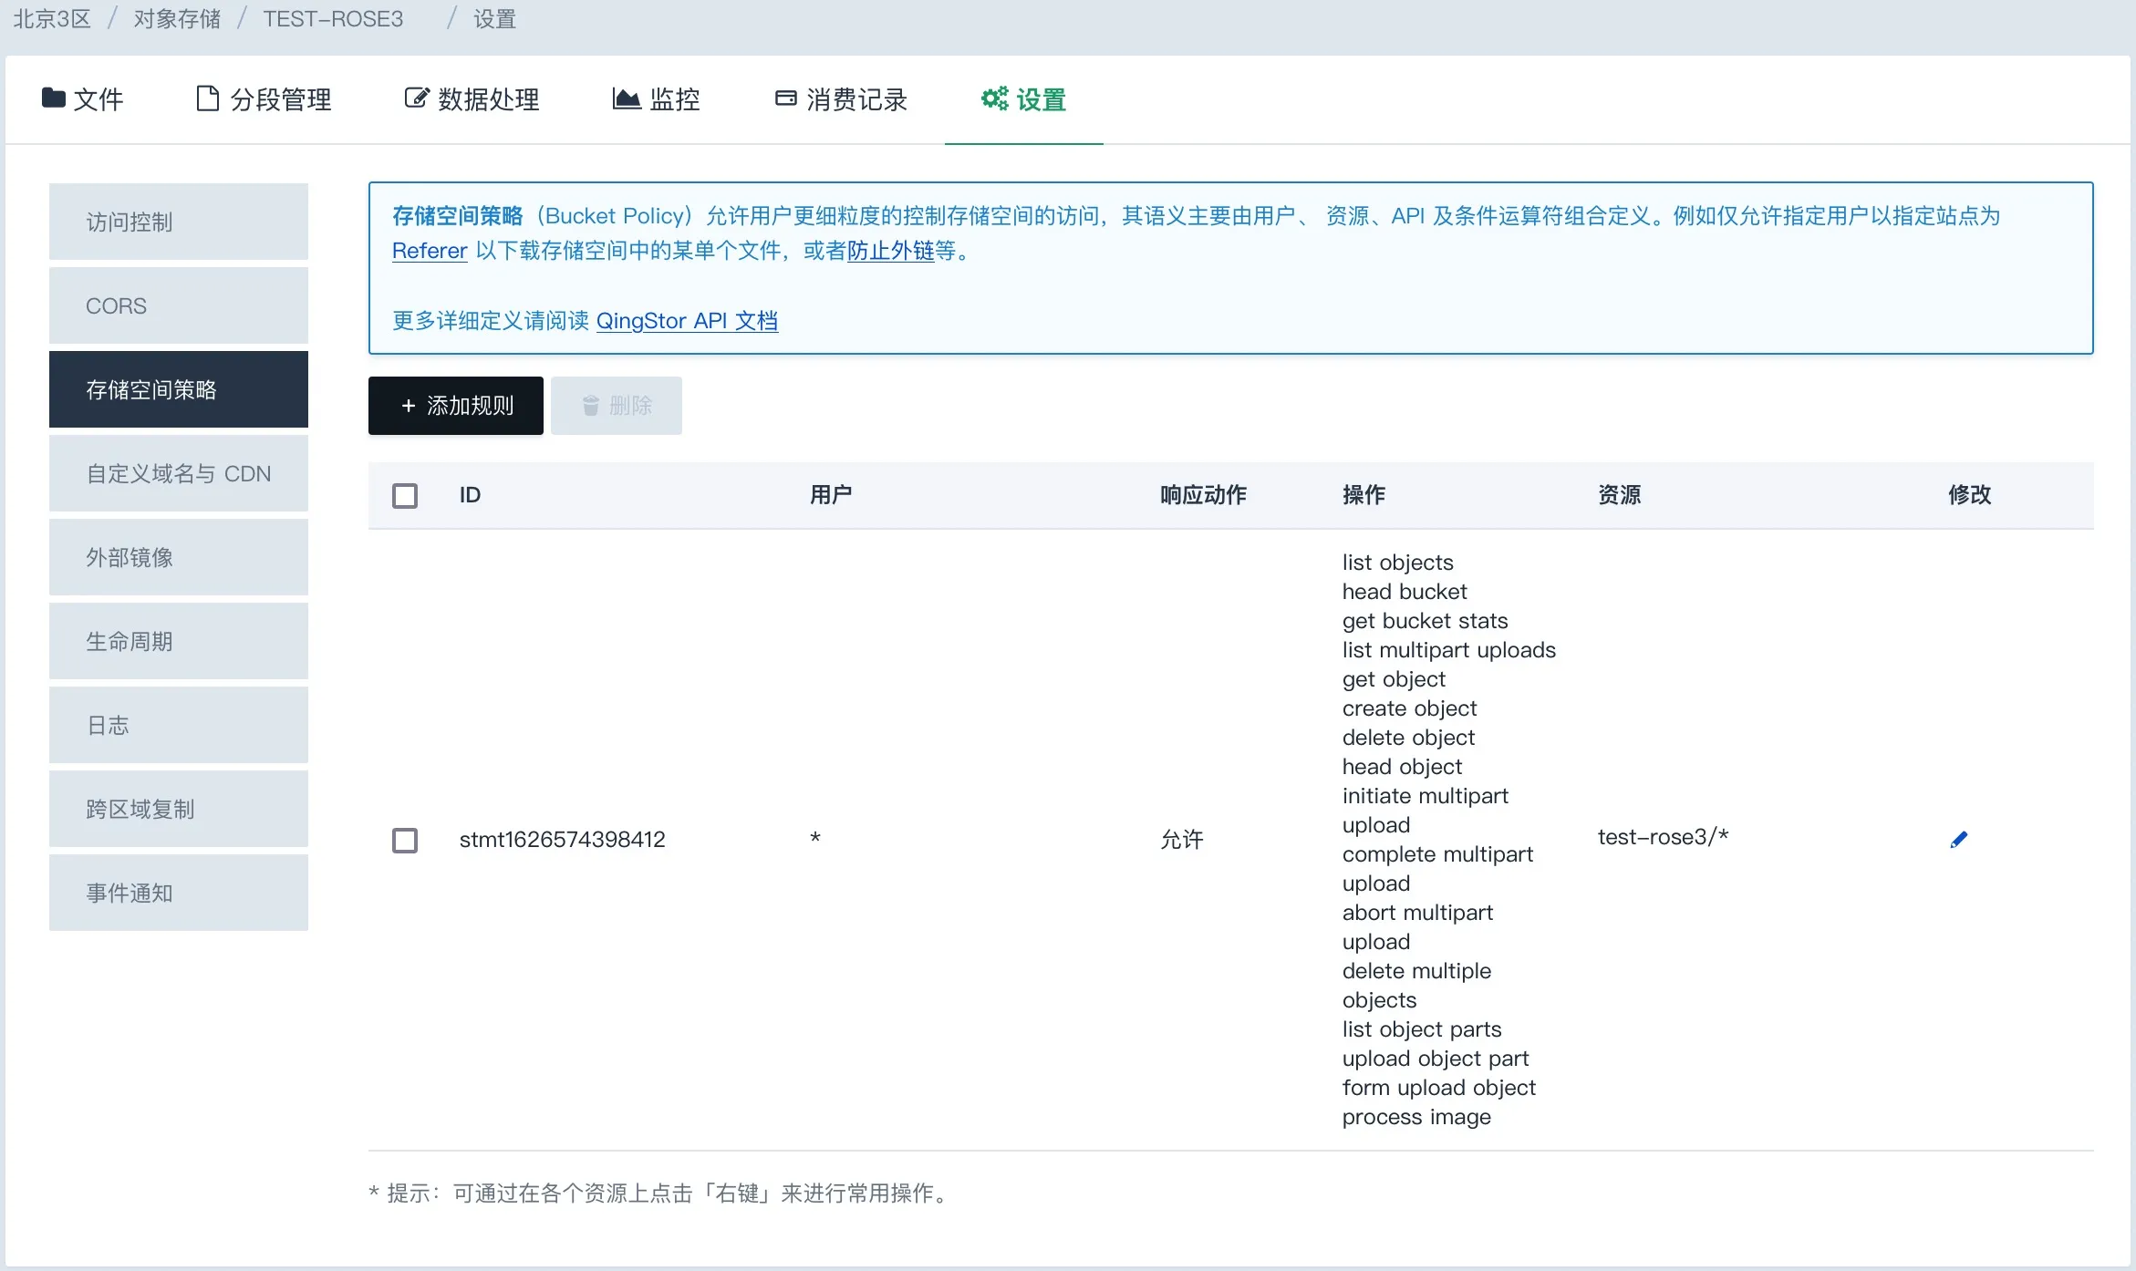Viewport: 2136px width, 1271px height.
Task: Click 对象存储 in the breadcrumb
Action: click(x=177, y=19)
